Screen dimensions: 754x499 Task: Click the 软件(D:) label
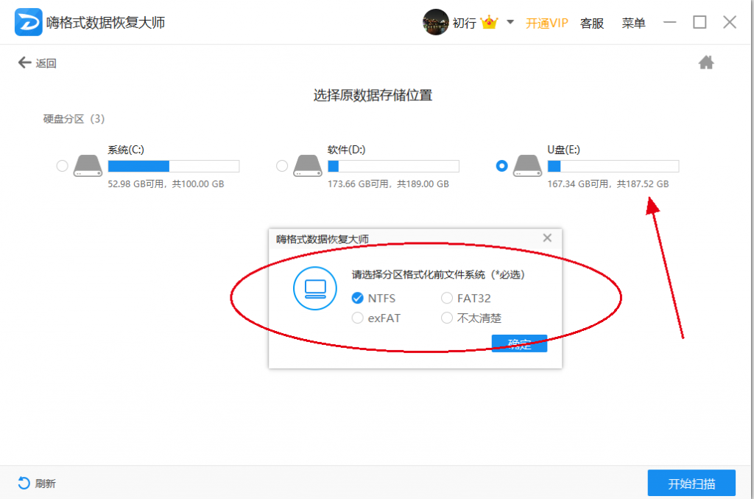(x=346, y=150)
